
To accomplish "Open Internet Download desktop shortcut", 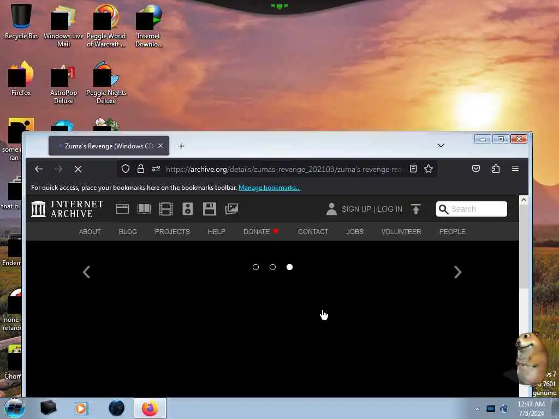I will pos(148,26).
